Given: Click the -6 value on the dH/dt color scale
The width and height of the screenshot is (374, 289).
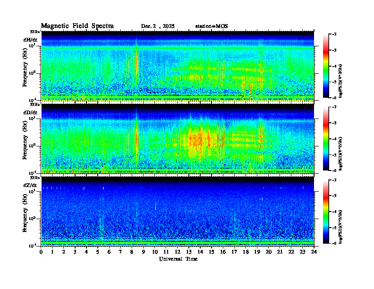Looking at the screenshot, I should (x=334, y=98).
